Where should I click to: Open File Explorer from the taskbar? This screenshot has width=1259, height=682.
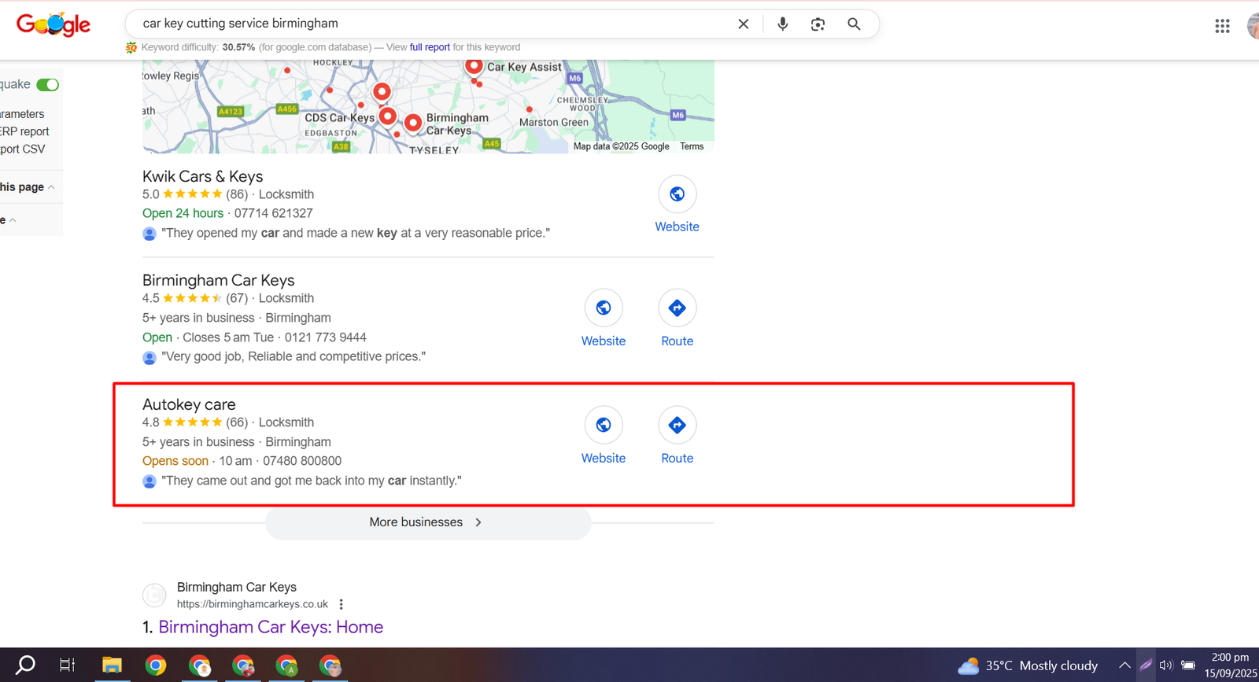point(112,665)
